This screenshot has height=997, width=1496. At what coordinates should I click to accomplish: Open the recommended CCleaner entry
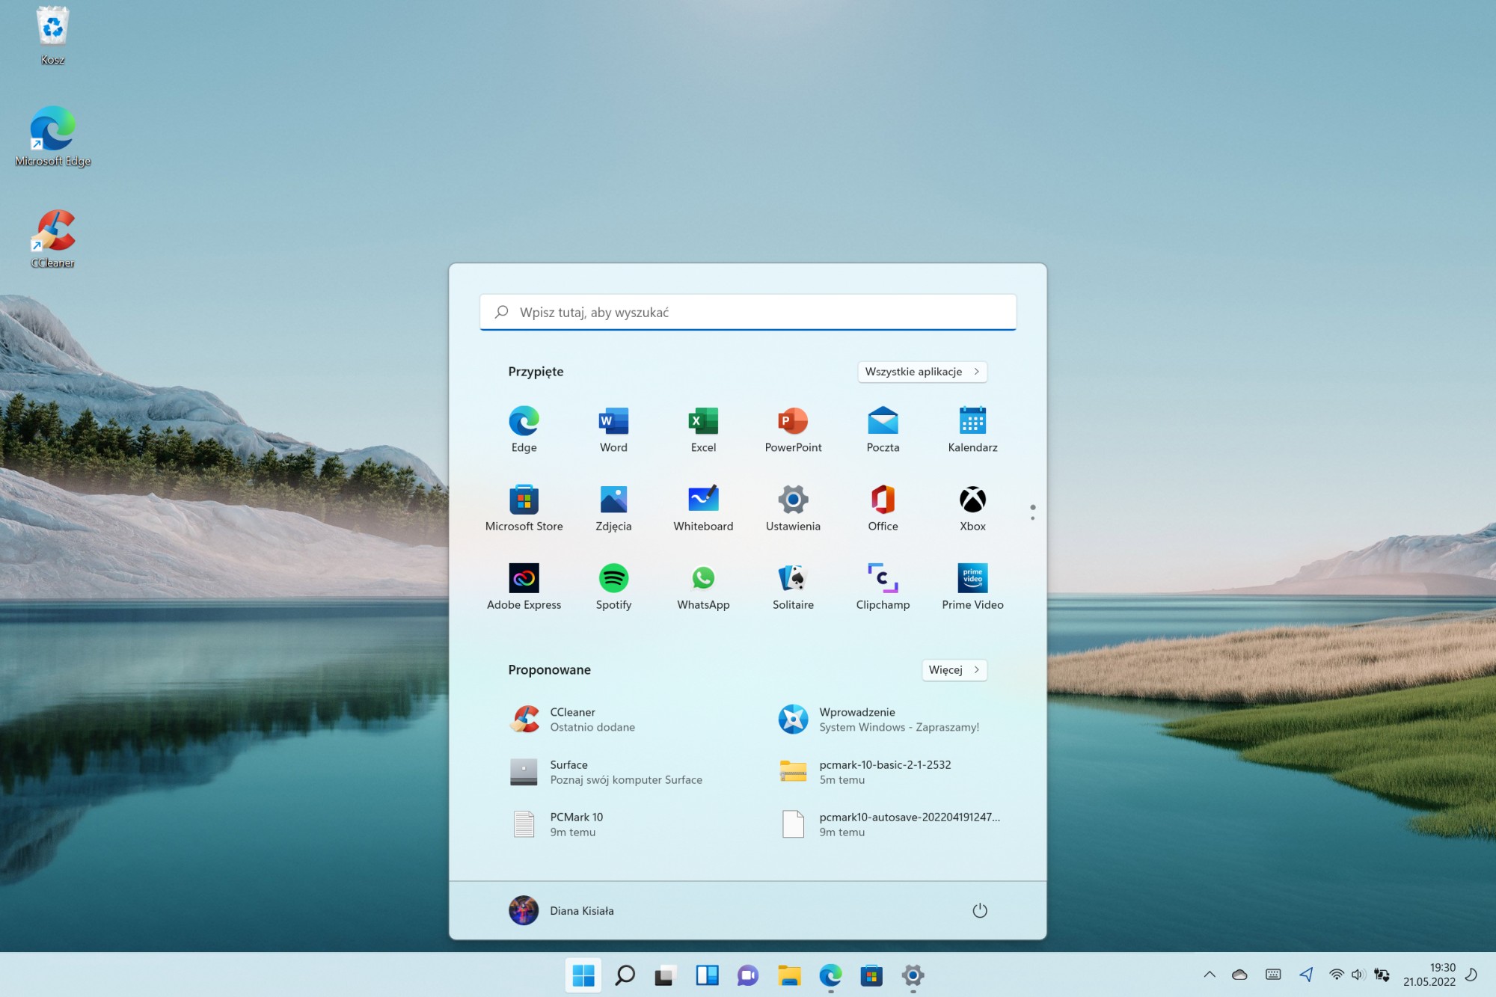572,720
